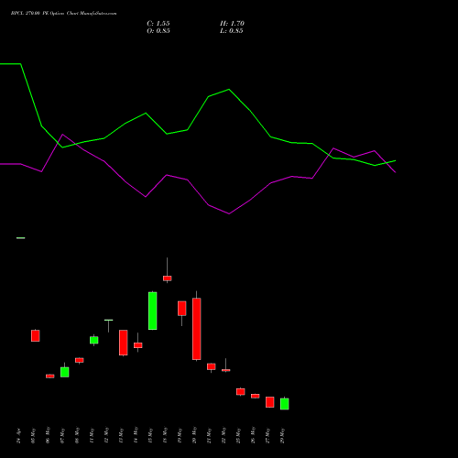Click the 05 May date label
The height and width of the screenshot is (458, 458).
tap(34, 436)
